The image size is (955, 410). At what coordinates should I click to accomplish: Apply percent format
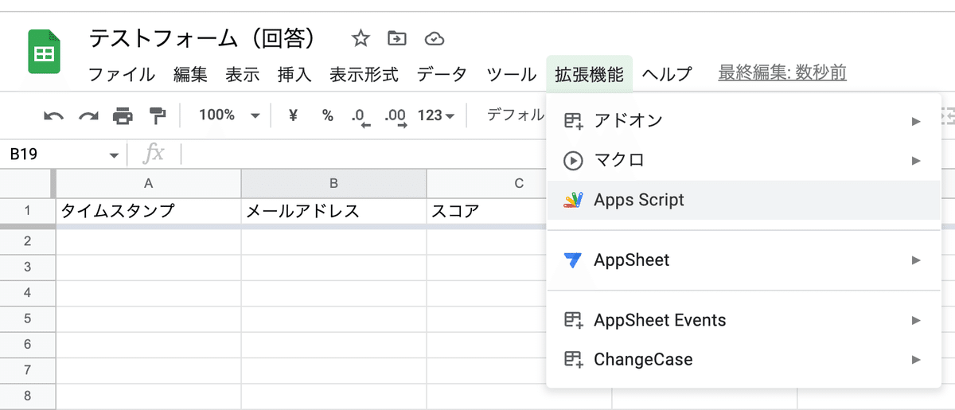pos(328,115)
